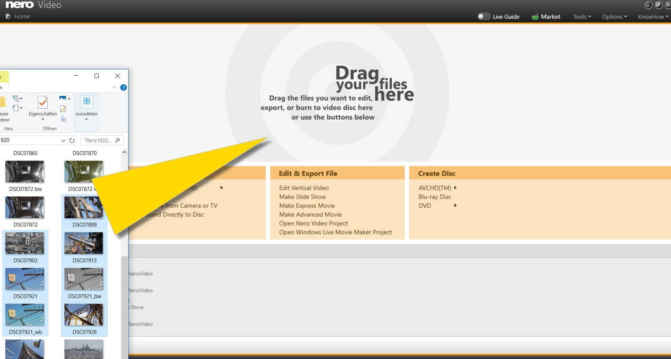
Task: Select the DSC07921 thumbnail
Action: [25, 279]
